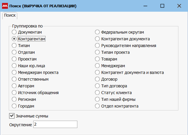The height and width of the screenshot is (135, 188).
Task: Click the Округление input field
Action: (55, 124)
